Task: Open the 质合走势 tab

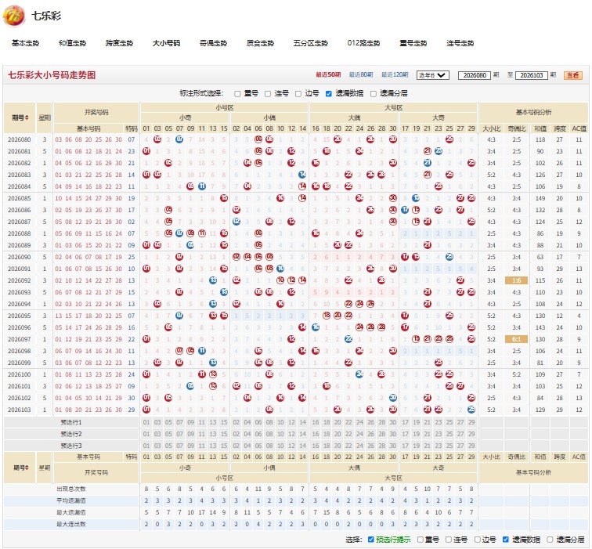Action: click(x=260, y=43)
